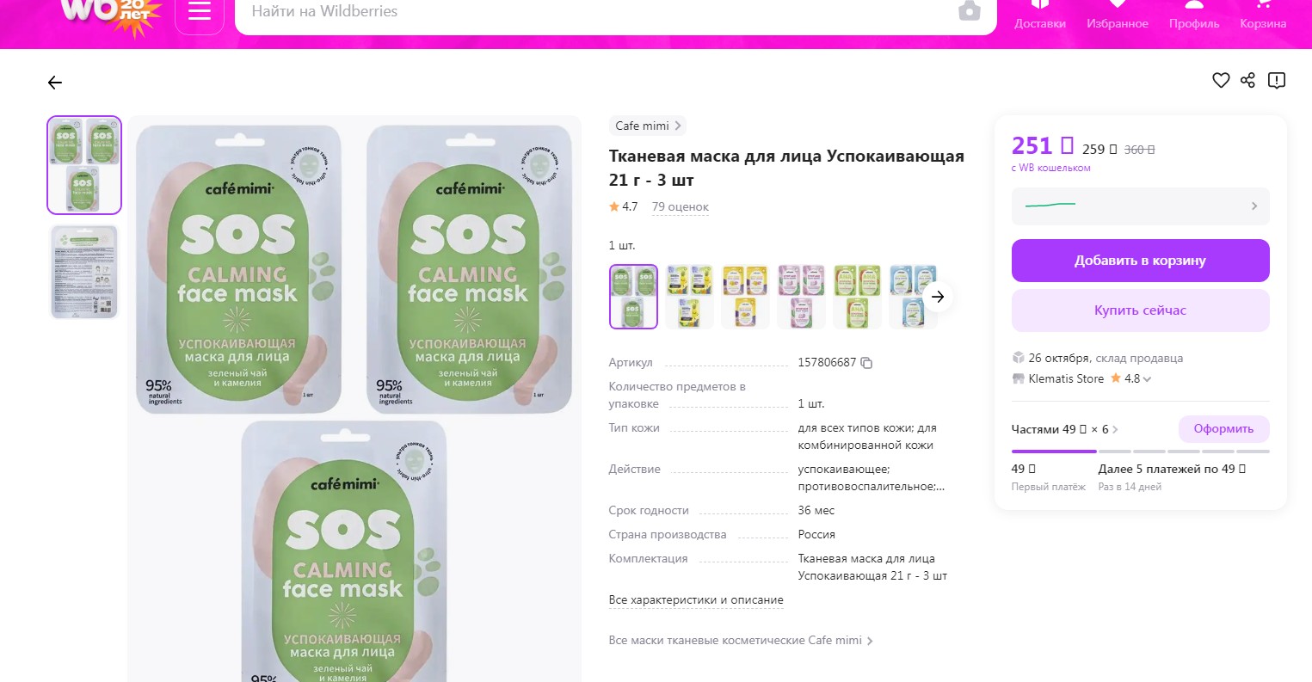Open the report problem icon
Screen dimensions: 1312x682
1277,81
